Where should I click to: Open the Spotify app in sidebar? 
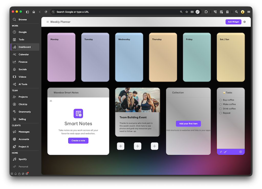pyautogui.click(x=23, y=159)
